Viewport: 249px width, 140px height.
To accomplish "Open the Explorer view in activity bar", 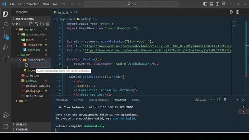I will [5, 14].
